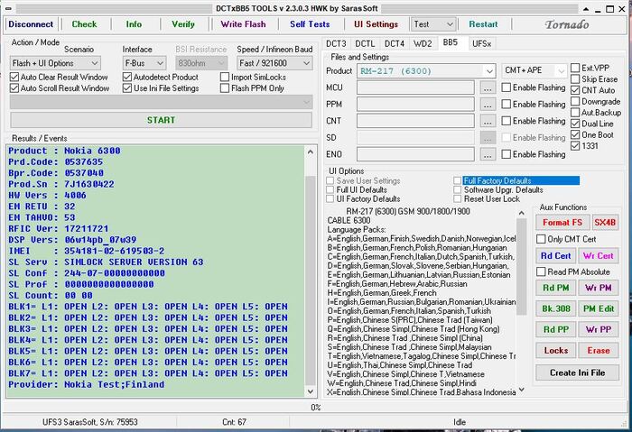Switch to the DCTL tab
Screen dimensions: 632x432
tap(365, 43)
